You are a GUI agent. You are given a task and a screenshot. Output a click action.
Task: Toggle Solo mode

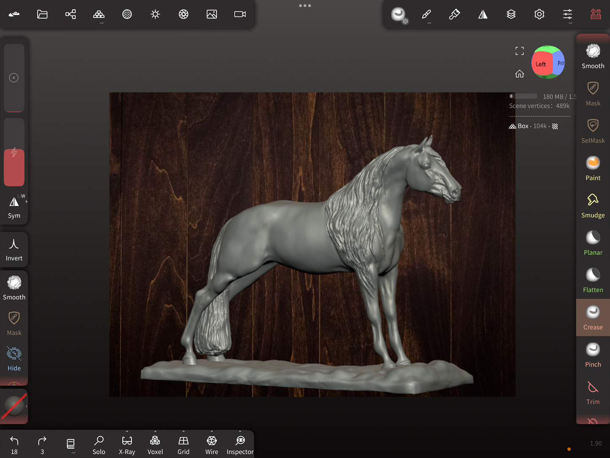tap(99, 444)
